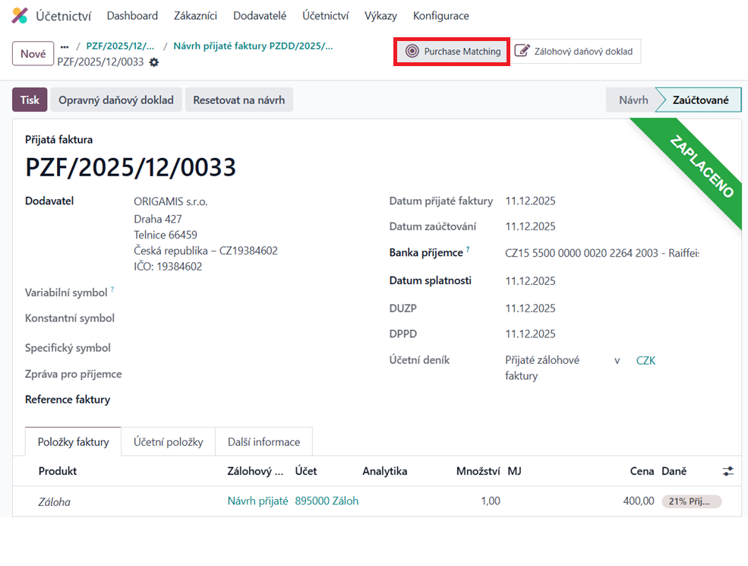This screenshot has height=566, width=748.
Task: Open the gear actions menu next to PZF/2025/12/0033
Action: pos(153,62)
